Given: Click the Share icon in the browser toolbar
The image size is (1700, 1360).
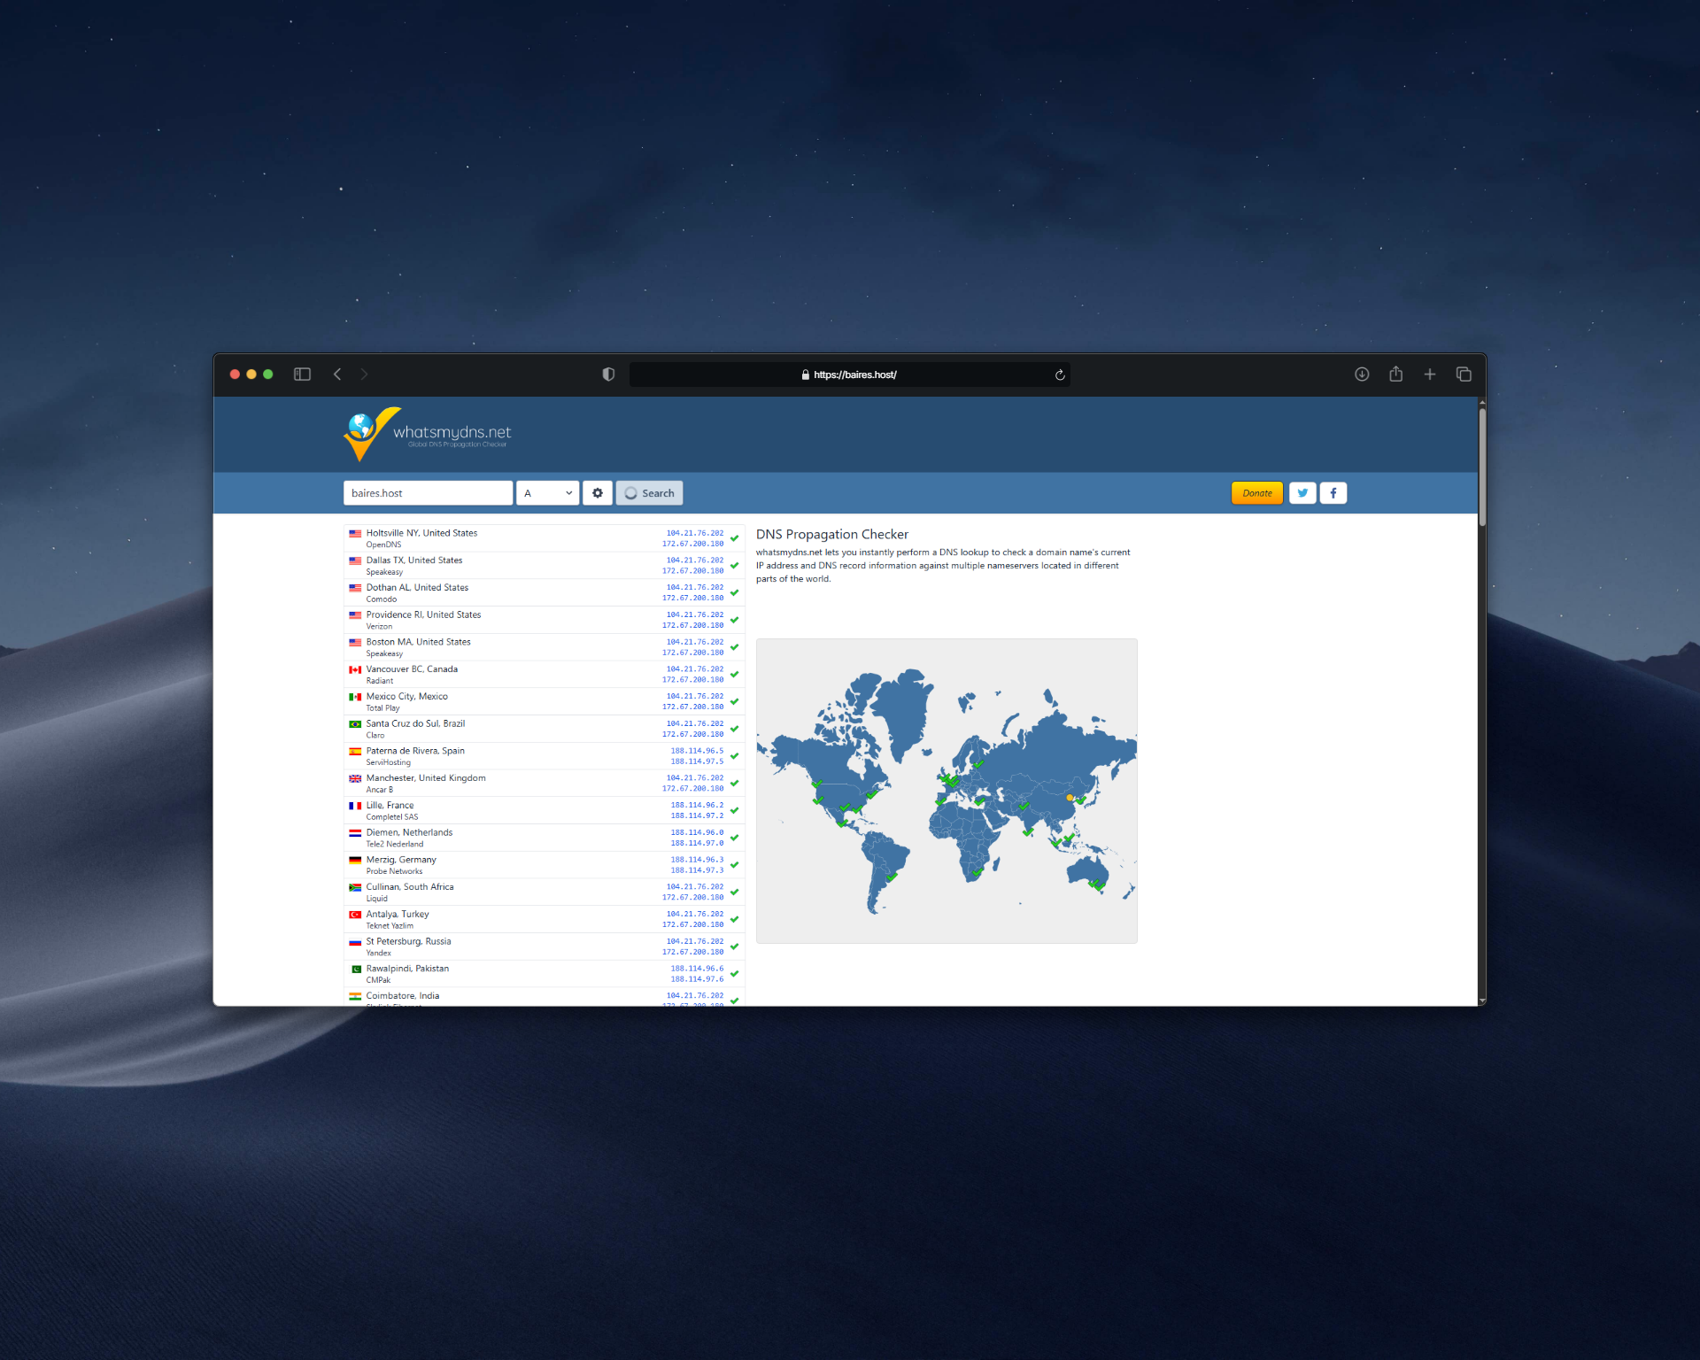Looking at the screenshot, I should (1395, 374).
